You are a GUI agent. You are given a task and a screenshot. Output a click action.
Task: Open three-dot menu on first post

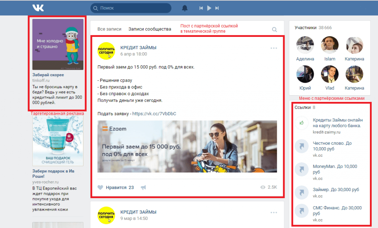274,48
